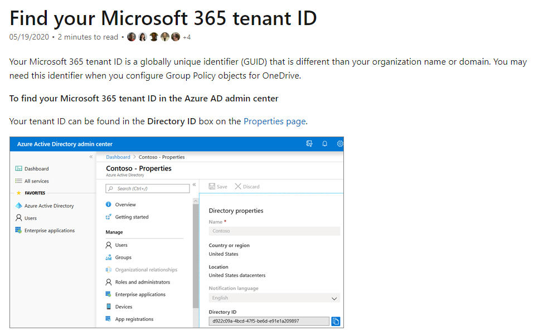Click Enterprise applications grid icon in favorites

click(18, 230)
